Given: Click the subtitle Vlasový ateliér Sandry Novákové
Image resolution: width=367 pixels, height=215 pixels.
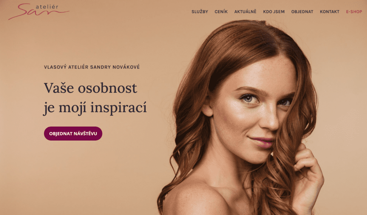Looking at the screenshot, I should click(x=92, y=67).
